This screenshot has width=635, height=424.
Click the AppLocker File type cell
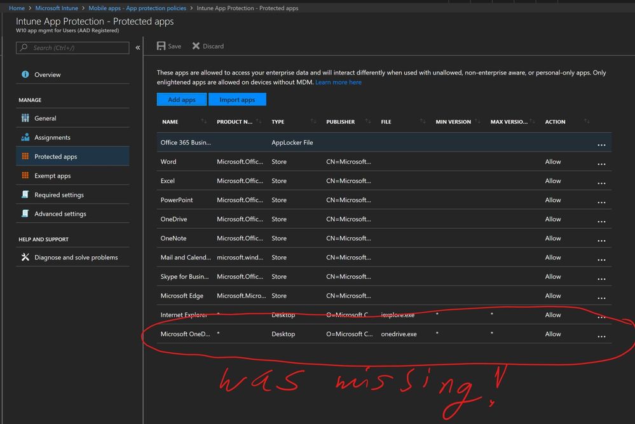coord(292,142)
